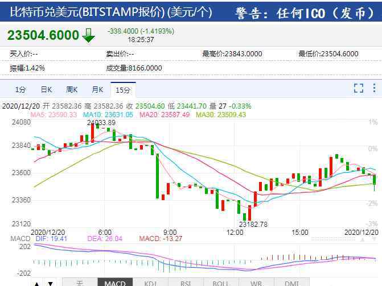The image size is (382, 286).
Task: Click the MACD: -13.27 label
Action: 161,239
